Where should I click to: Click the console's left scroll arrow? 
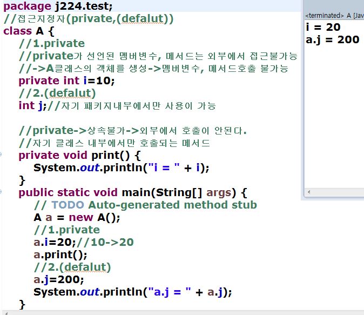309,192
